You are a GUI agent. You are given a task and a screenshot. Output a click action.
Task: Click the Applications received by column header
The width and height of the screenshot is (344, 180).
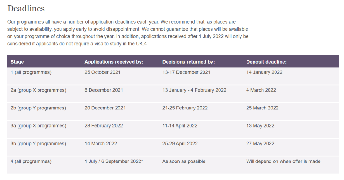pyautogui.click(x=114, y=62)
